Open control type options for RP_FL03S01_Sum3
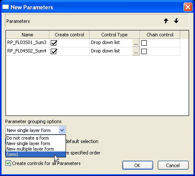Screen dimensions: 195x176 [136, 43]
